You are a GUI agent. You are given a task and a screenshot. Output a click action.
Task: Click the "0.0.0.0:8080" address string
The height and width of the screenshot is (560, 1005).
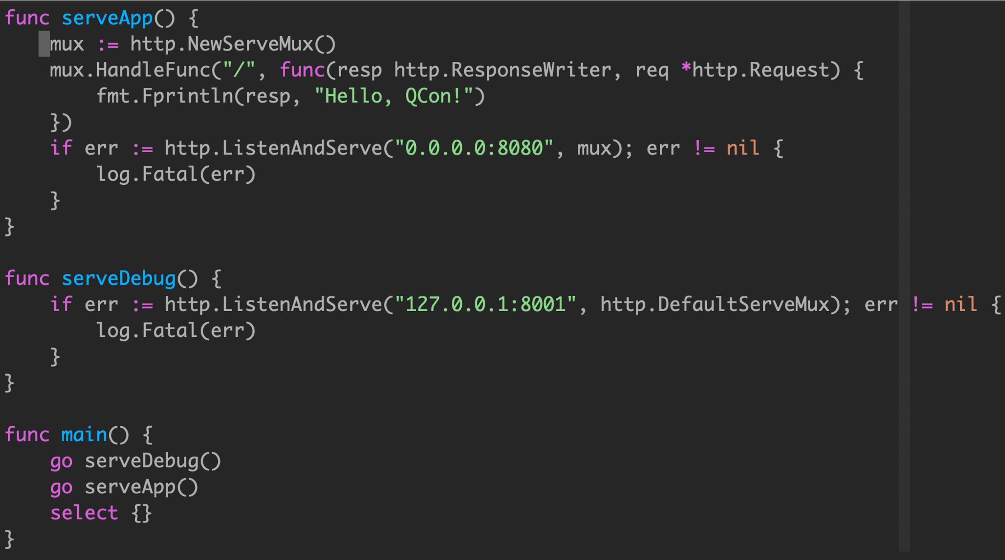[474, 148]
